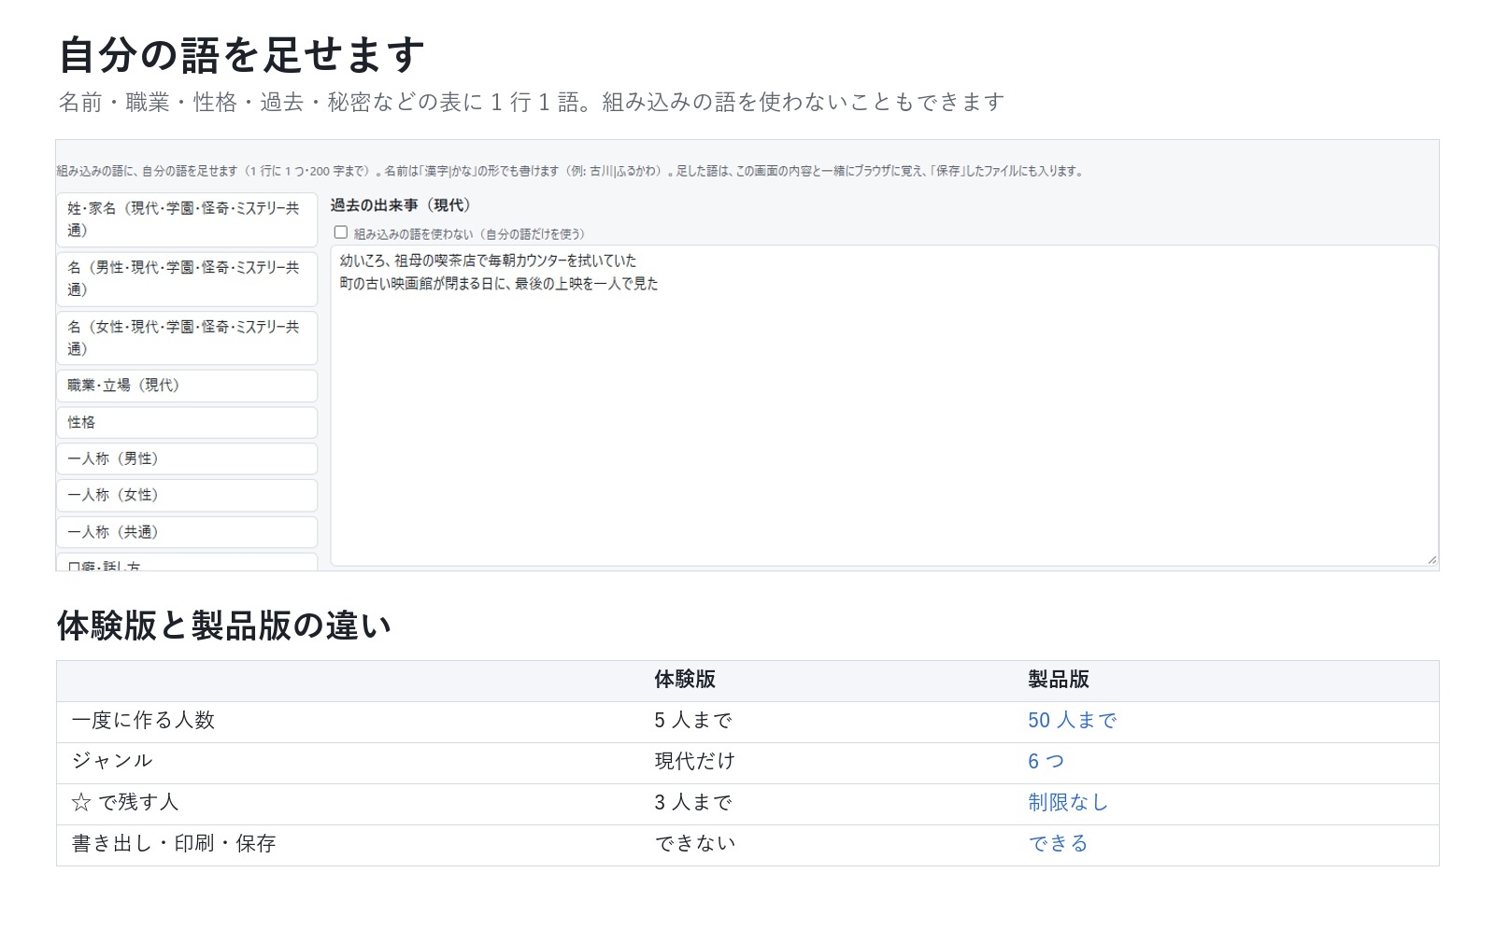1495x943 pixels.
Task: Enable the 組み込みの語を使わない checkbox
Action: [x=341, y=232]
